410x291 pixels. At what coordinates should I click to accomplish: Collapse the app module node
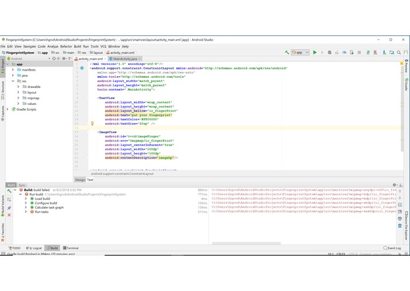[x=8, y=64]
